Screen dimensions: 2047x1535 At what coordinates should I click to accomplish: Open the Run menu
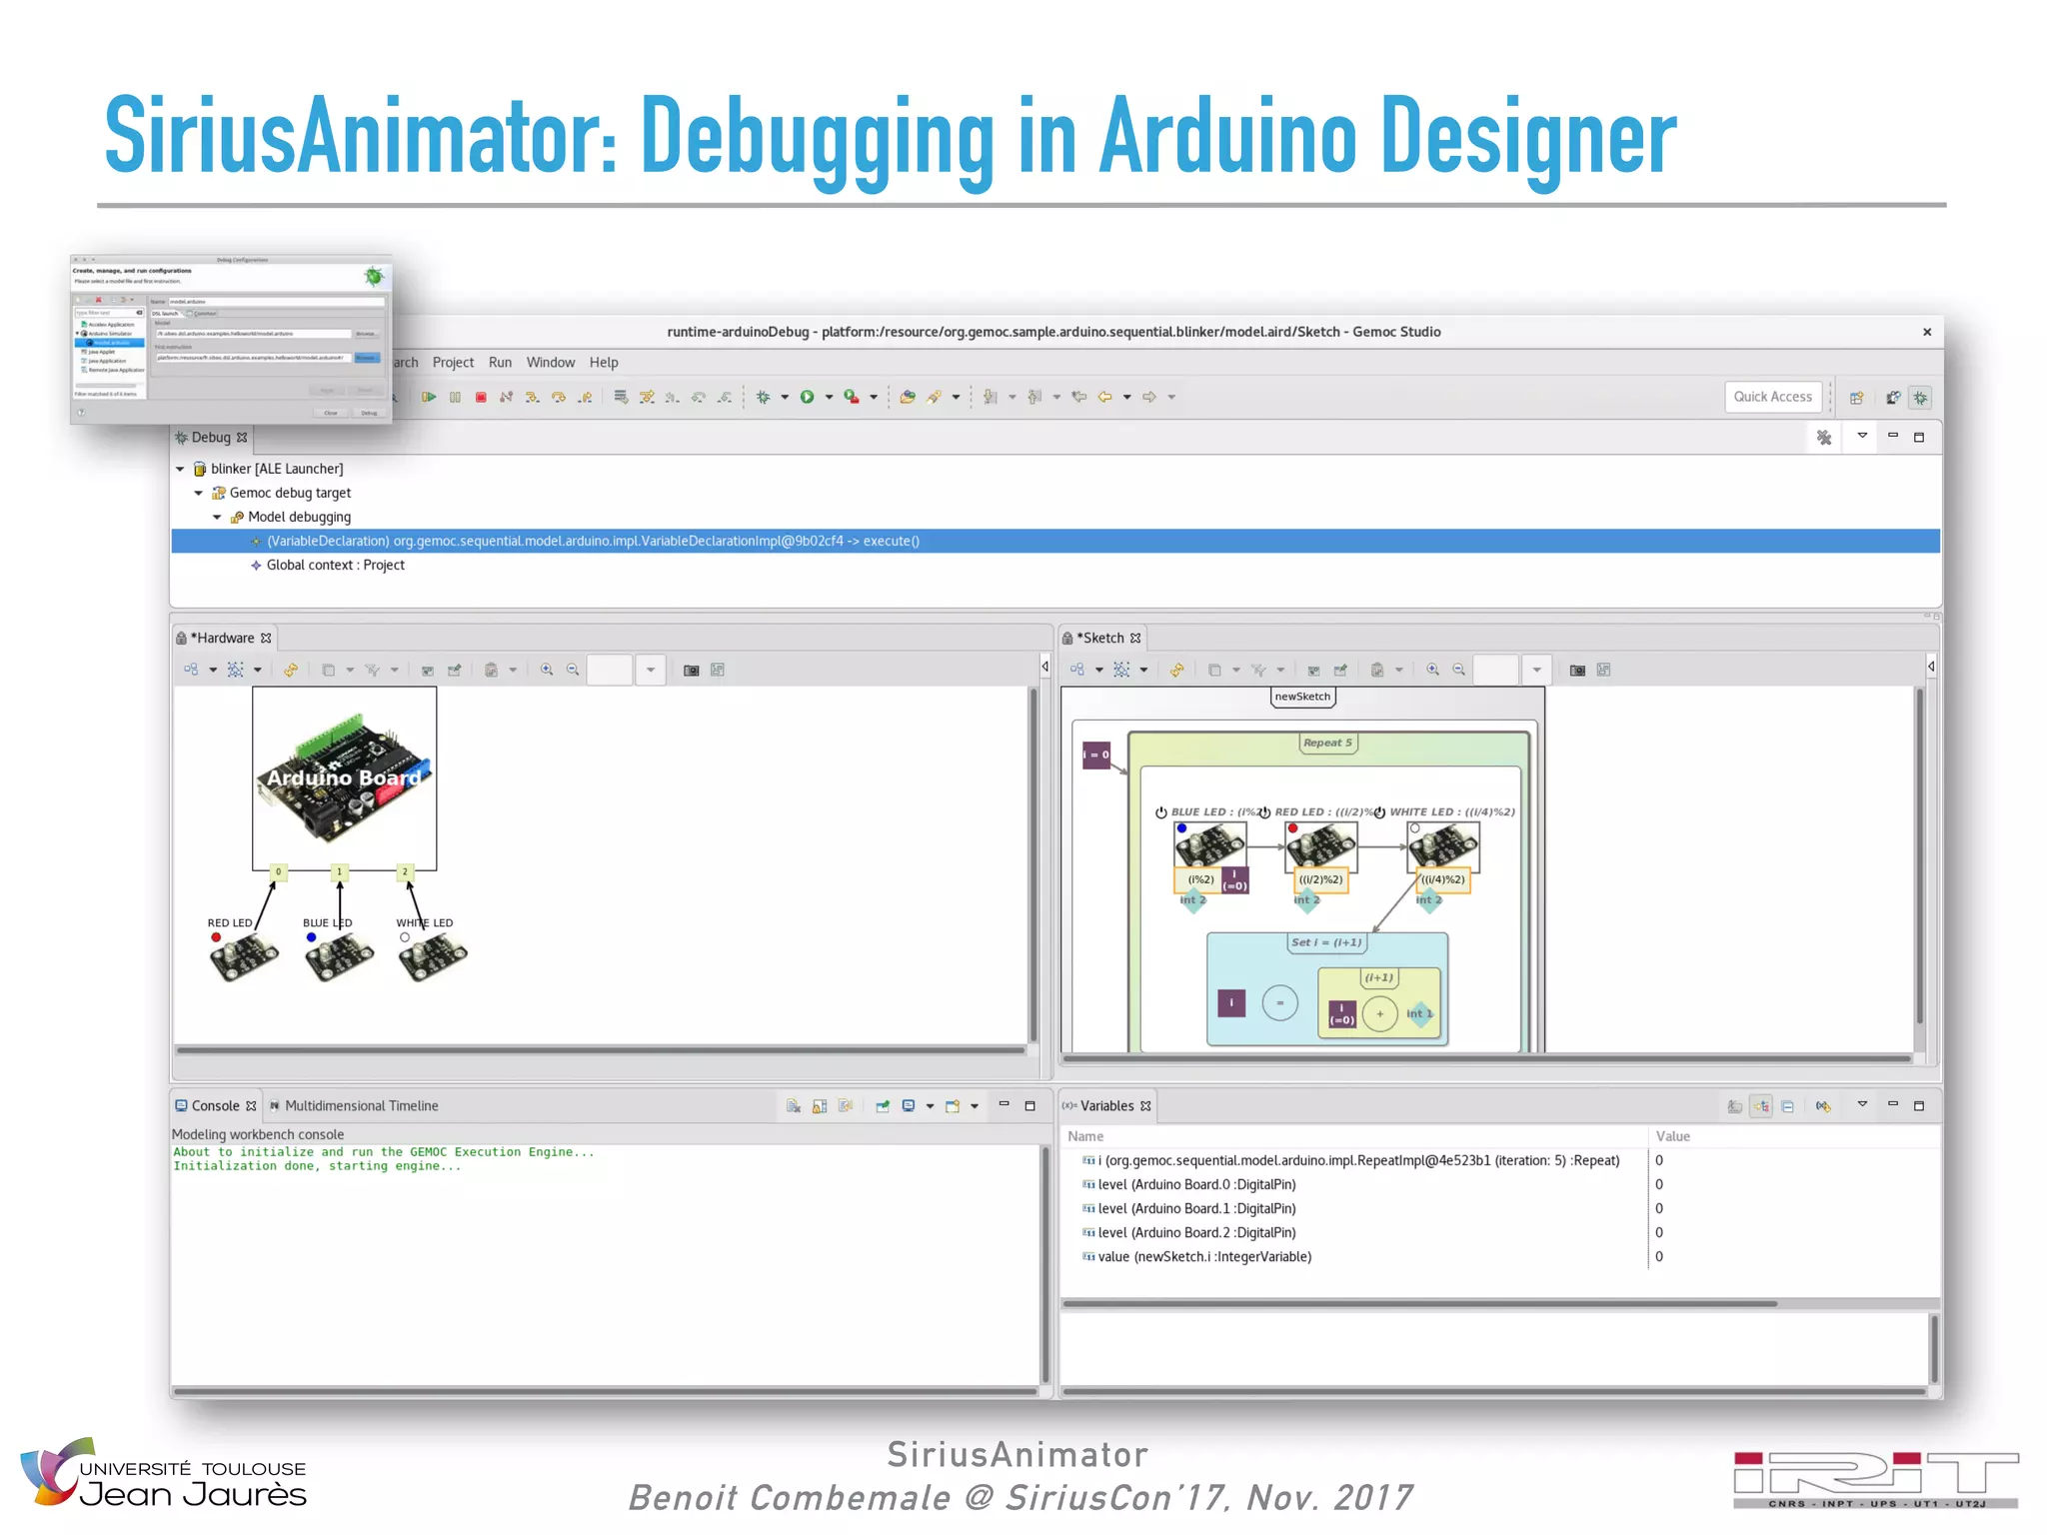point(500,363)
